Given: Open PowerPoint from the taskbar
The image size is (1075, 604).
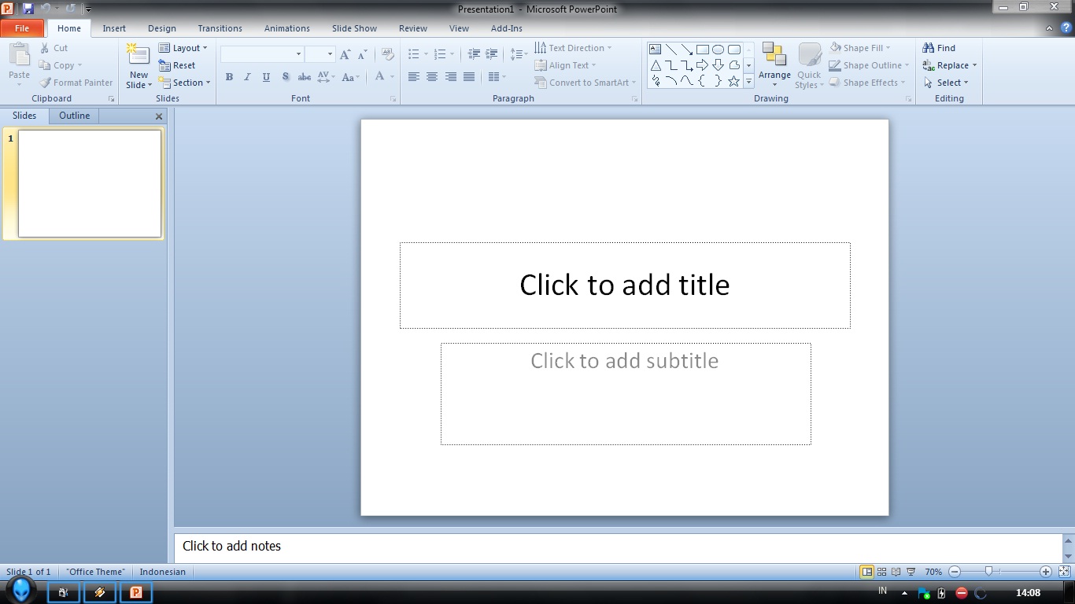Looking at the screenshot, I should [x=135, y=592].
